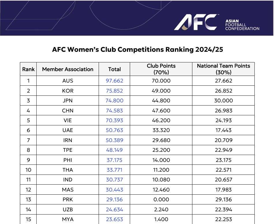274x224 pixels.
Task: Click the page title AFC Women's Club Competitions Ranking
Action: (x=138, y=49)
